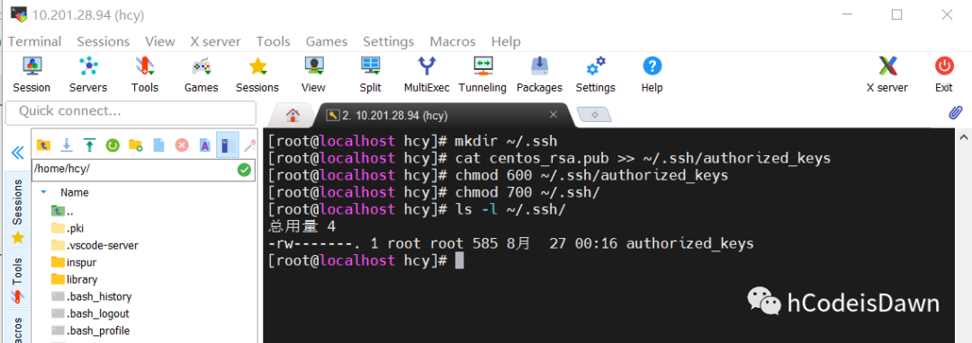
Task: Open the Games menu
Action: coord(327,41)
